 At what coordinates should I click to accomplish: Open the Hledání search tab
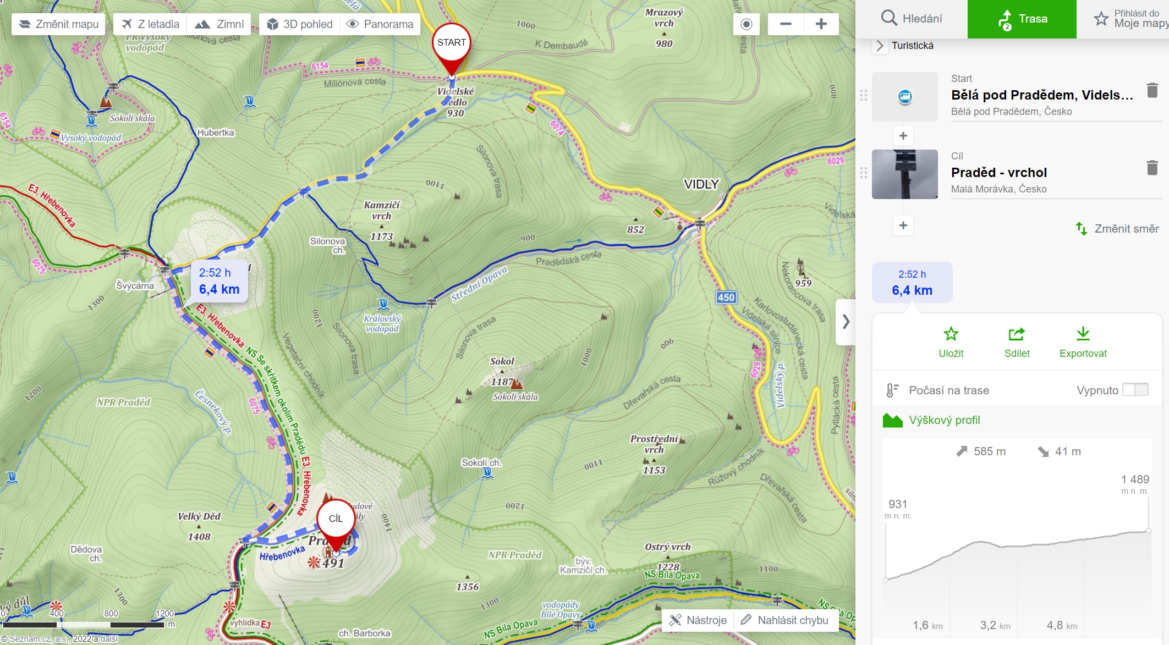click(912, 19)
